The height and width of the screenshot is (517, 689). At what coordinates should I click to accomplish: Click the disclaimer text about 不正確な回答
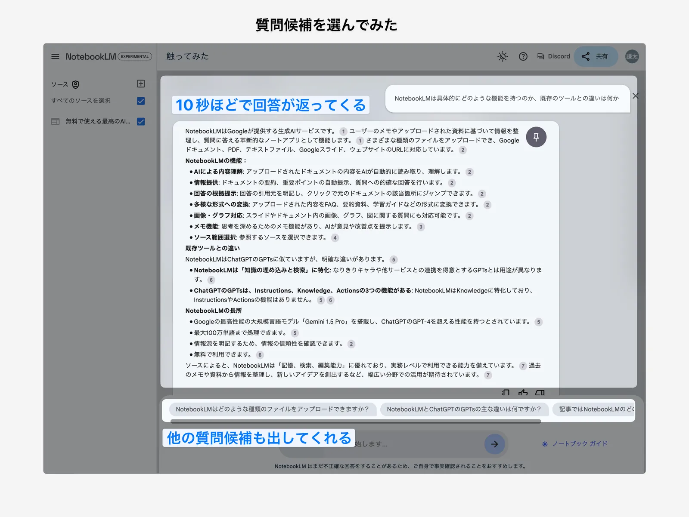[x=400, y=466]
